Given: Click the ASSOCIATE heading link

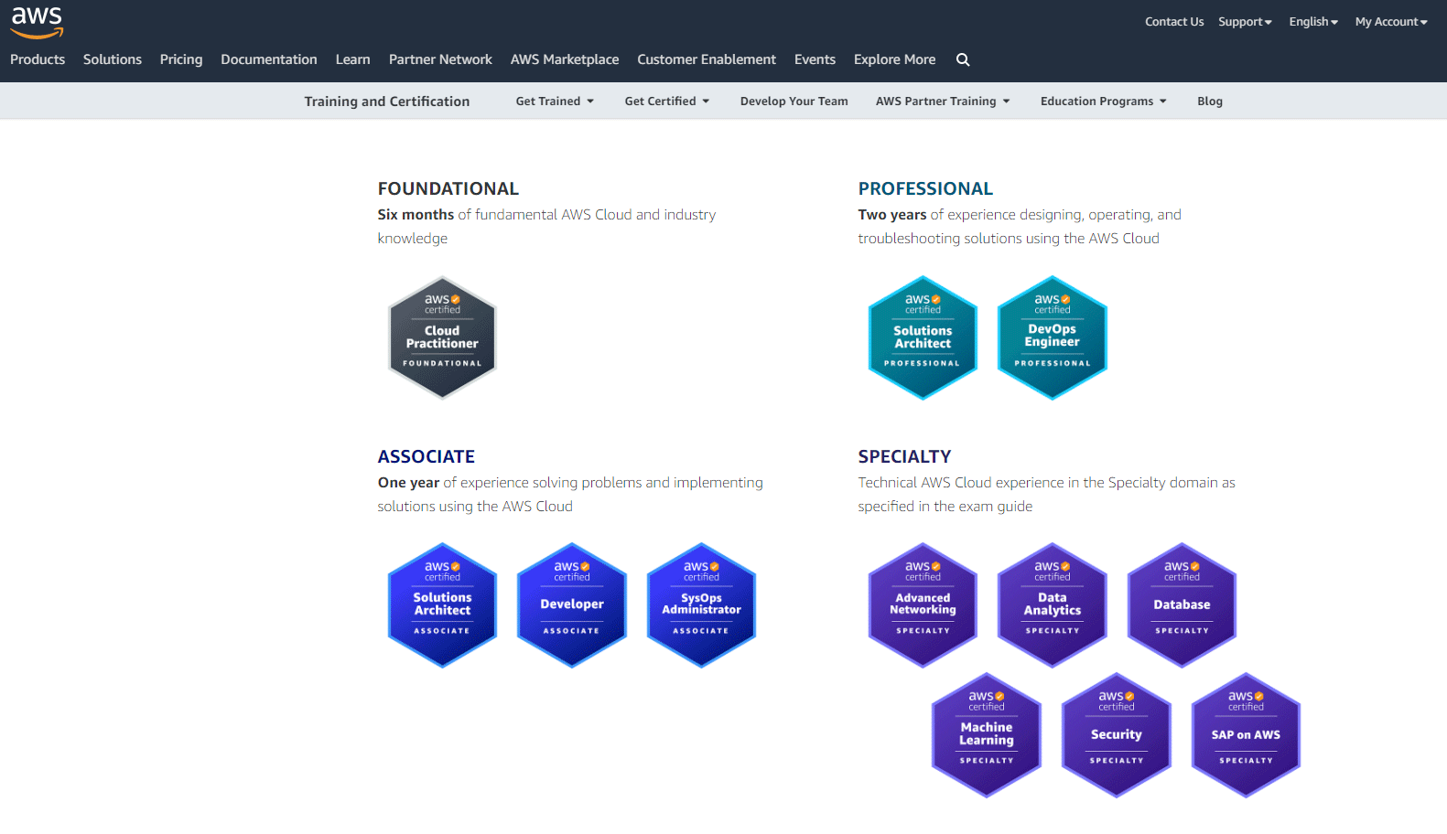Looking at the screenshot, I should coord(427,456).
